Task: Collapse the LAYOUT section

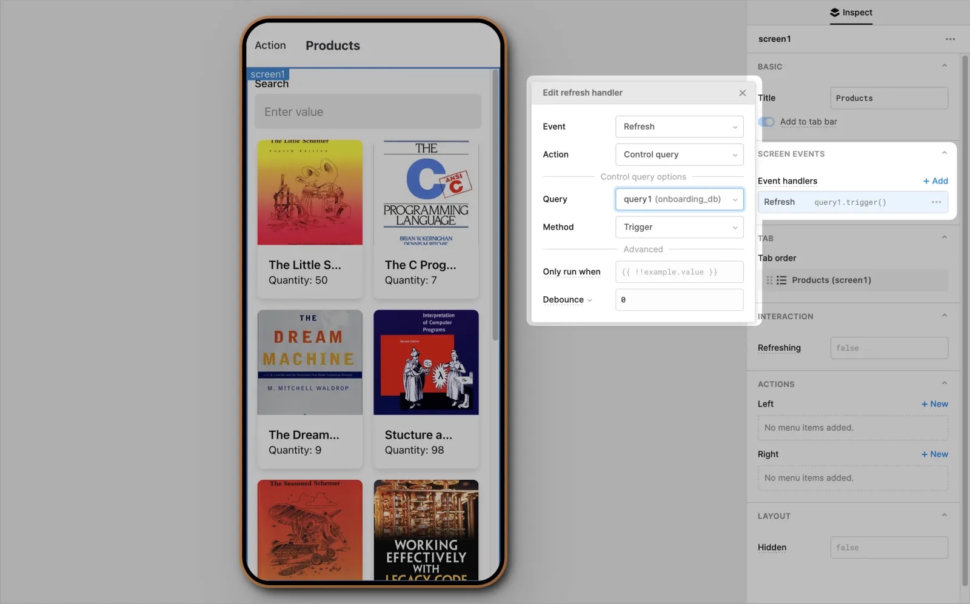Action: (x=944, y=516)
